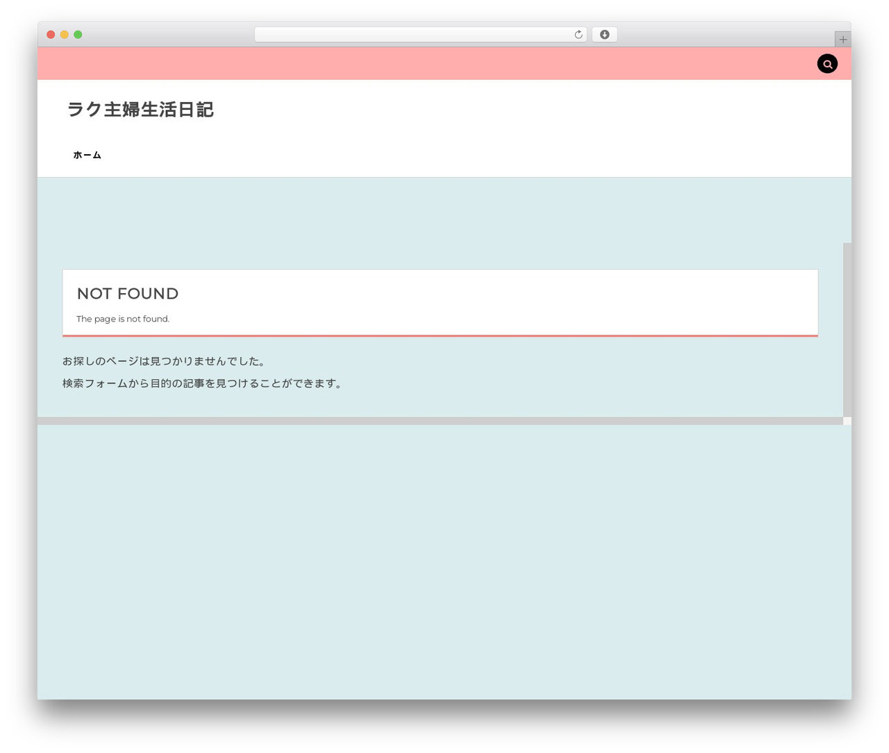The image size is (889, 753).
Task: Go to ラク主婦生活日記 site title
Action: pyautogui.click(x=140, y=110)
